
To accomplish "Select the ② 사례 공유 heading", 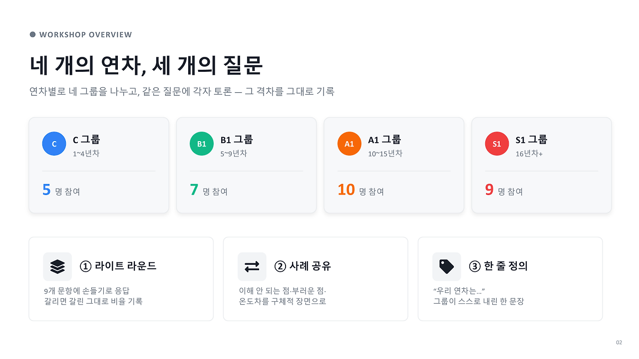I will coord(303,266).
